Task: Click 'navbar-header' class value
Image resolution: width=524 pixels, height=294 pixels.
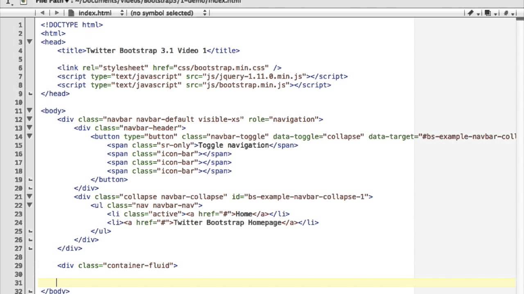Action: tap(150, 128)
